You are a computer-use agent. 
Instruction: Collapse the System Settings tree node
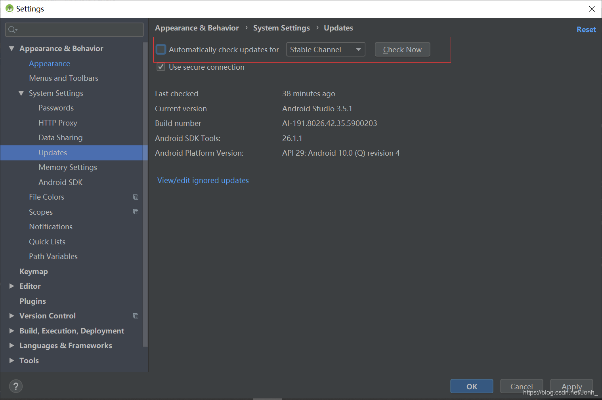pyautogui.click(x=21, y=93)
